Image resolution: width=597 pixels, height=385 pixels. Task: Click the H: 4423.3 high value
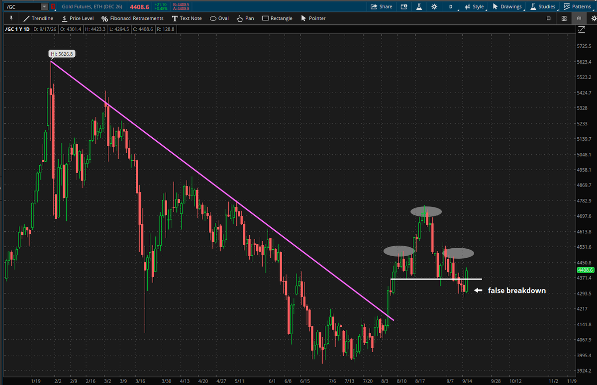point(95,30)
